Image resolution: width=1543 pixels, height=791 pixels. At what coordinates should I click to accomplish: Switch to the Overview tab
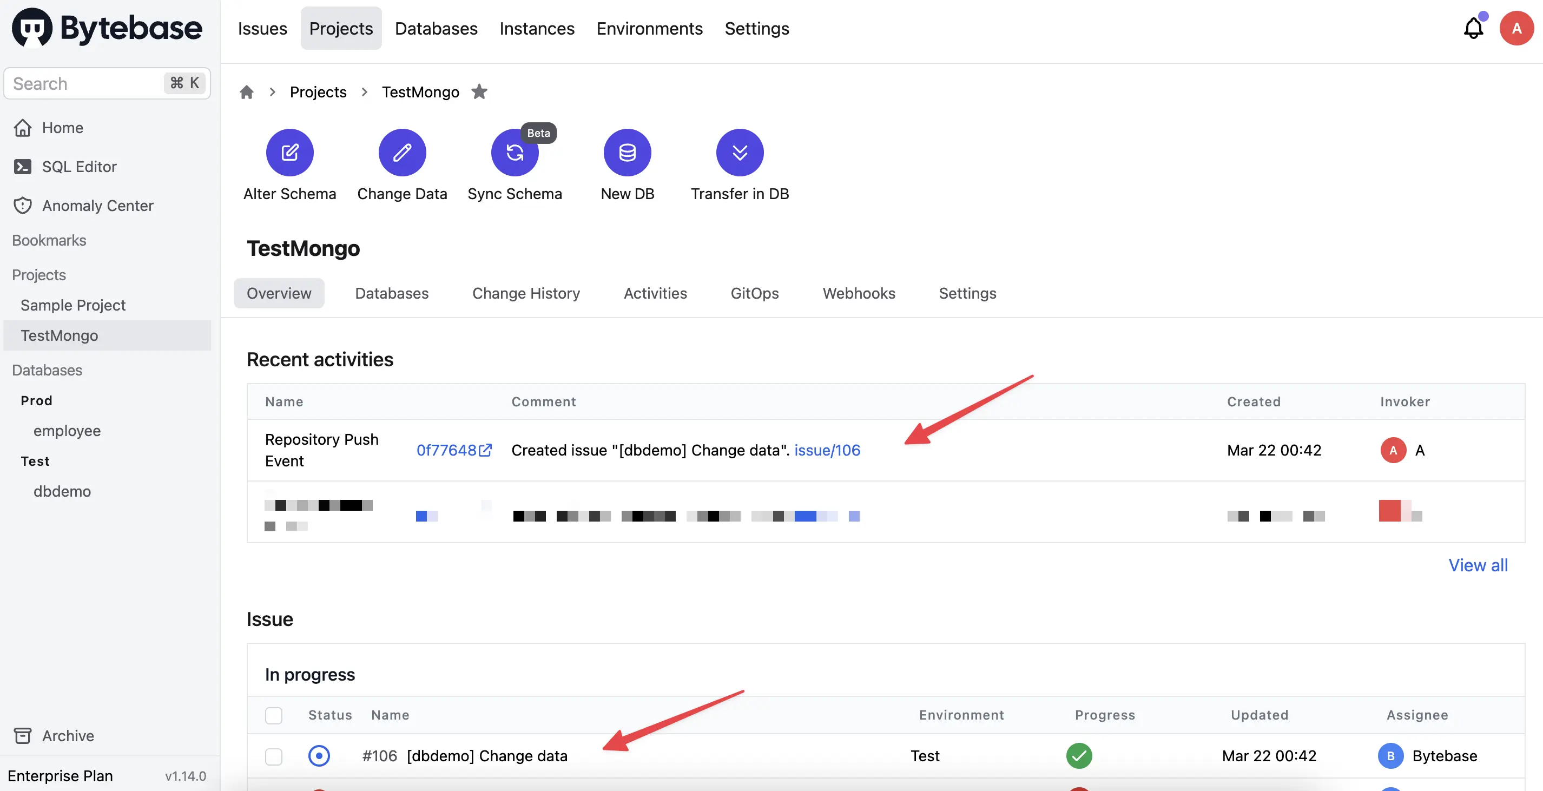pos(279,293)
